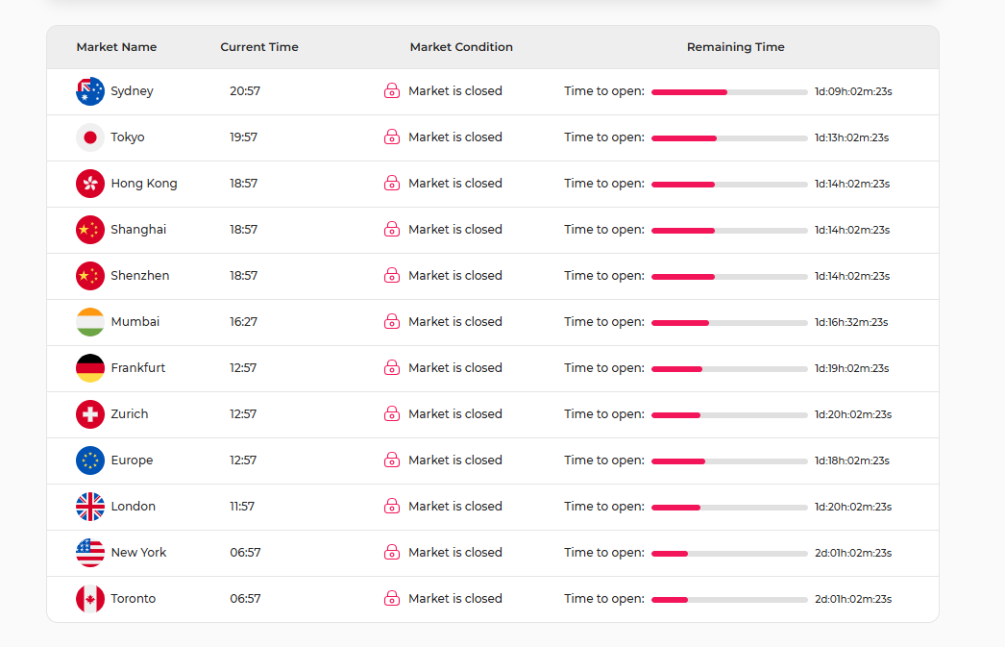Click the New York US flag icon

point(90,553)
